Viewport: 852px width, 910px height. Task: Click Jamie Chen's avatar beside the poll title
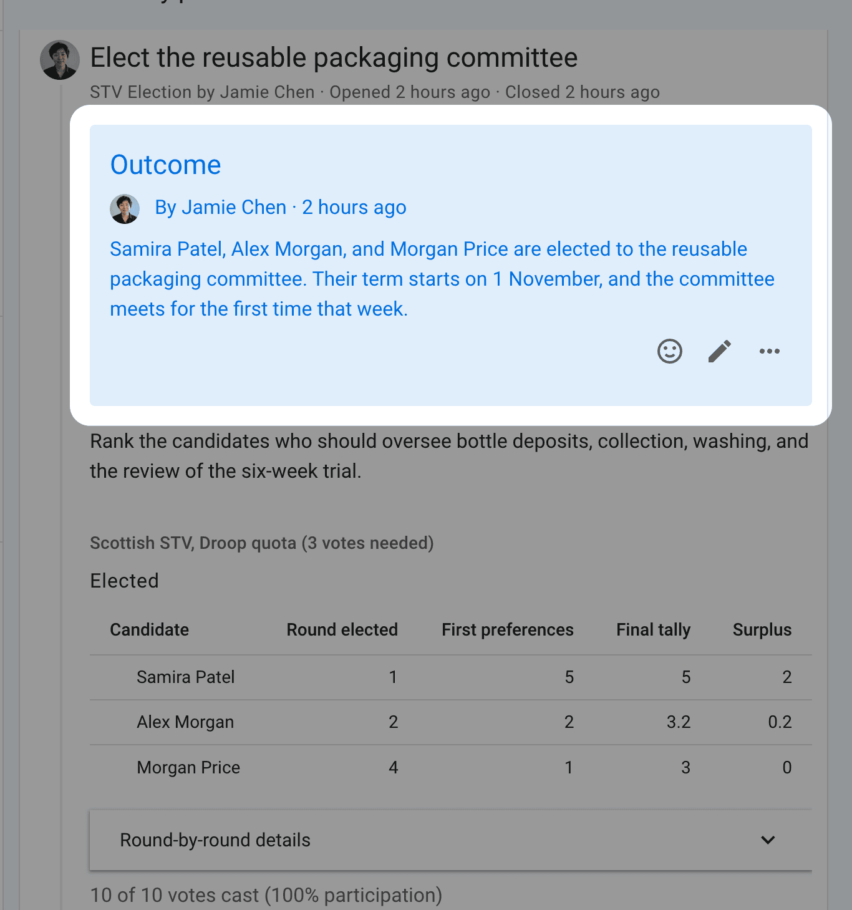pyautogui.click(x=60, y=60)
